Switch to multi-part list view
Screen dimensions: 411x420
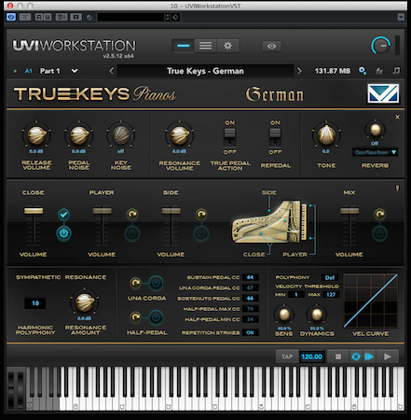click(x=205, y=46)
